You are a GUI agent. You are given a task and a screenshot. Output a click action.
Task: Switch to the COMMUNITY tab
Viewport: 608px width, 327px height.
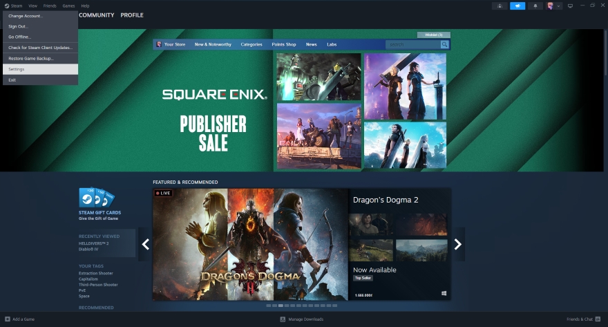[x=97, y=15]
